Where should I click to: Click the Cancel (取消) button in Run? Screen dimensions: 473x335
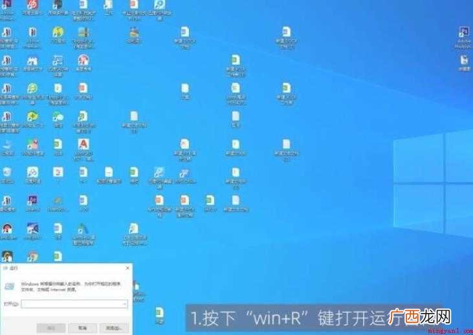[82, 328]
